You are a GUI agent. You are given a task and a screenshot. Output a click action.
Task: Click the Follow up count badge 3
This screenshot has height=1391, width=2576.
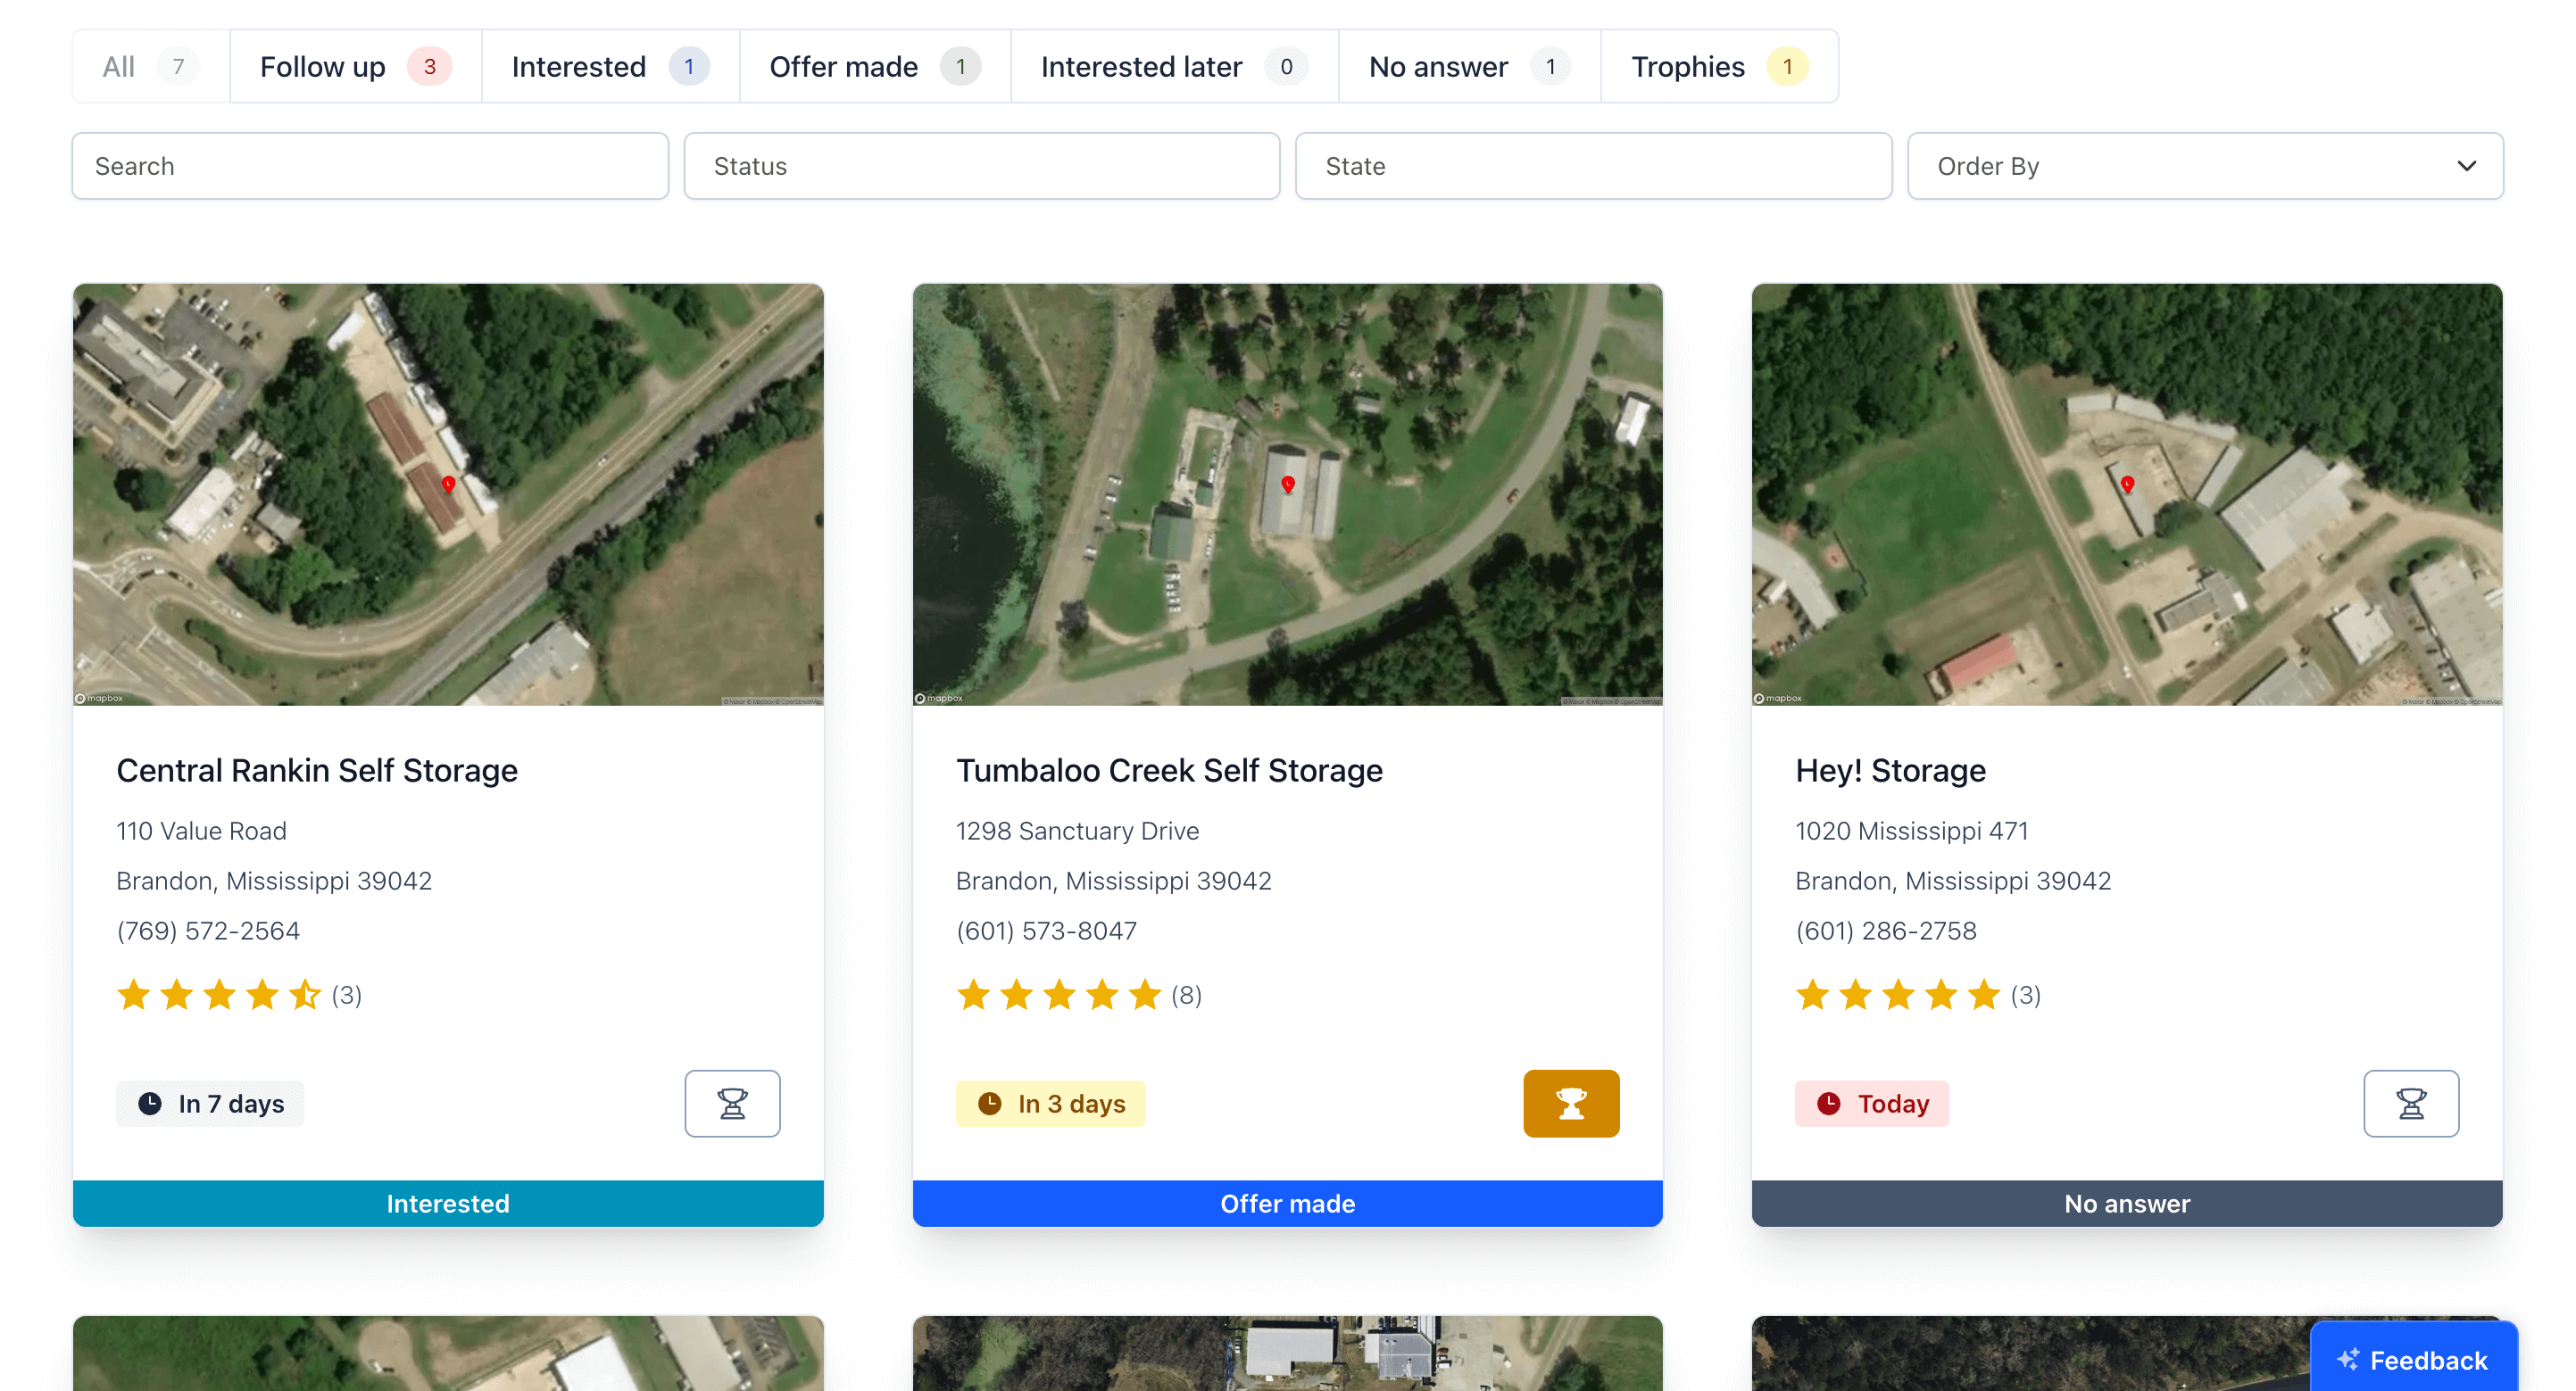pos(429,67)
